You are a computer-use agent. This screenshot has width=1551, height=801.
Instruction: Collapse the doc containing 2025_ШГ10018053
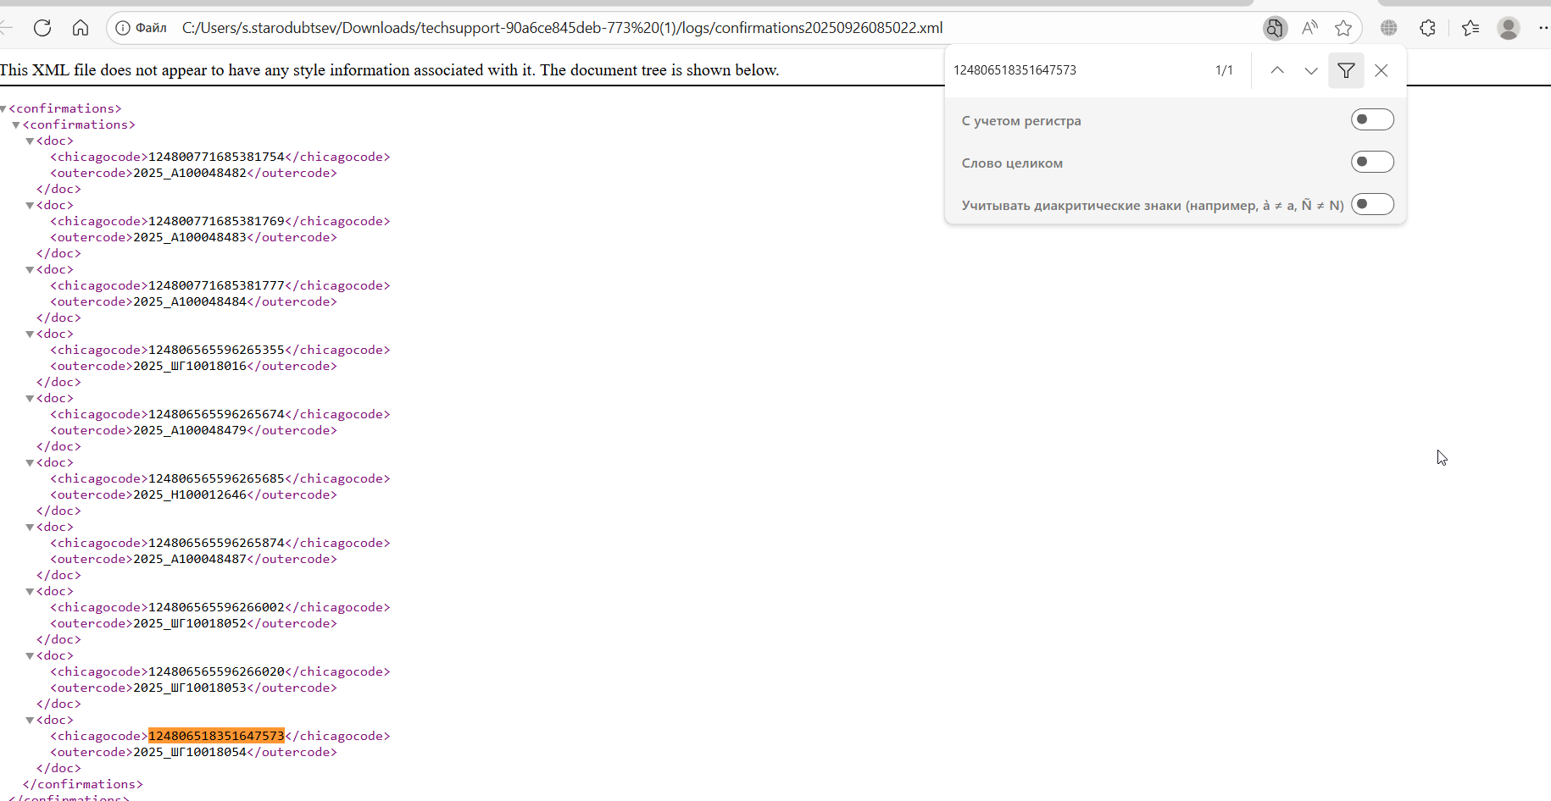pyautogui.click(x=30, y=656)
